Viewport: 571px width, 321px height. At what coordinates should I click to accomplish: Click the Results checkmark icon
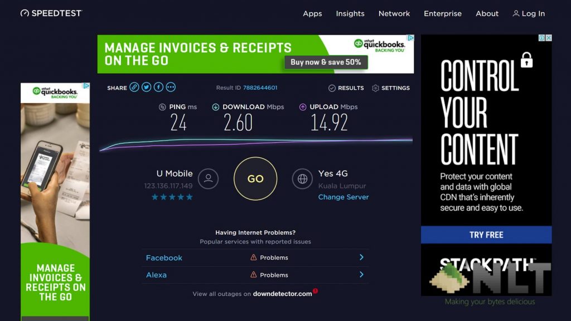tap(332, 88)
